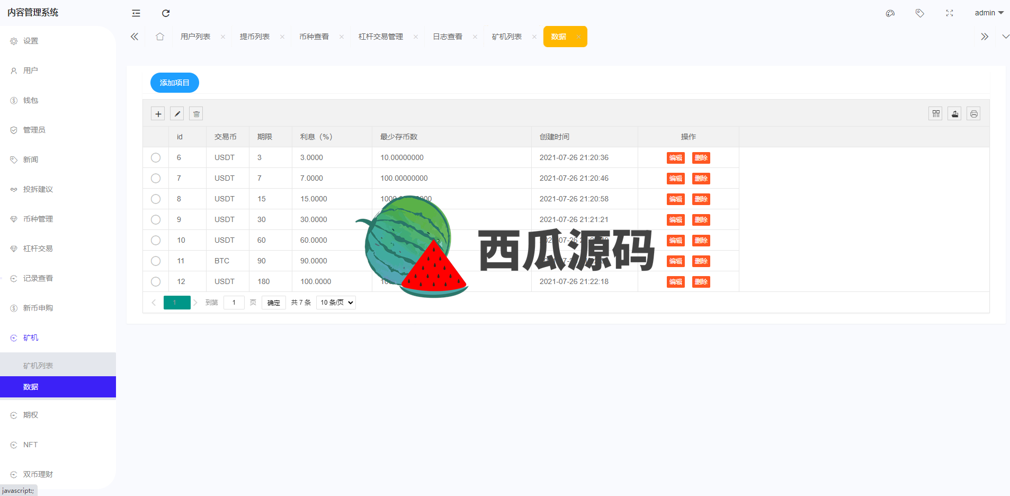Click 删除 for row id 6

(x=701, y=157)
